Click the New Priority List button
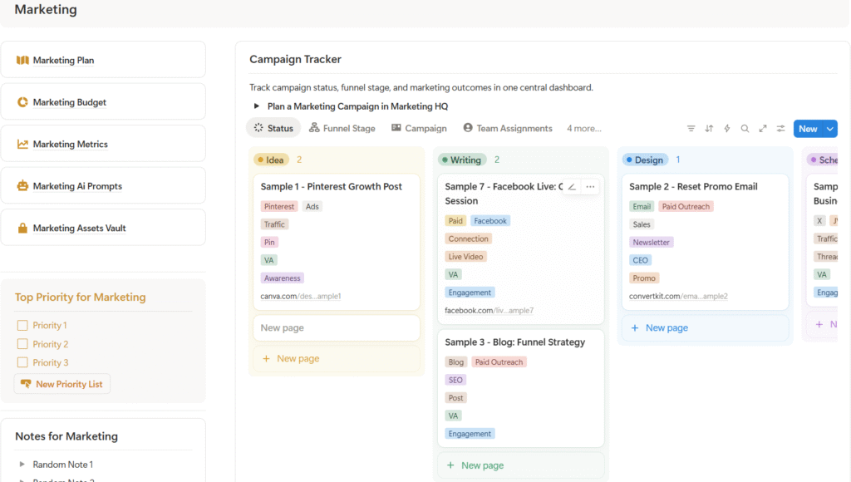The height and width of the screenshot is (482, 851). [x=61, y=383]
